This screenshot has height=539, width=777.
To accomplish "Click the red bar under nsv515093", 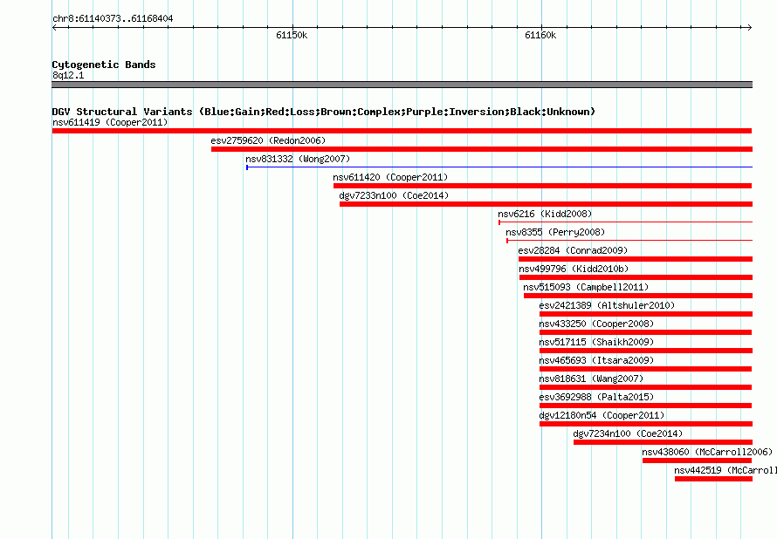I will (638, 296).
